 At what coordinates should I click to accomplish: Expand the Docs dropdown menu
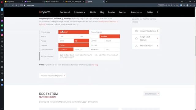[x=122, y=12]
